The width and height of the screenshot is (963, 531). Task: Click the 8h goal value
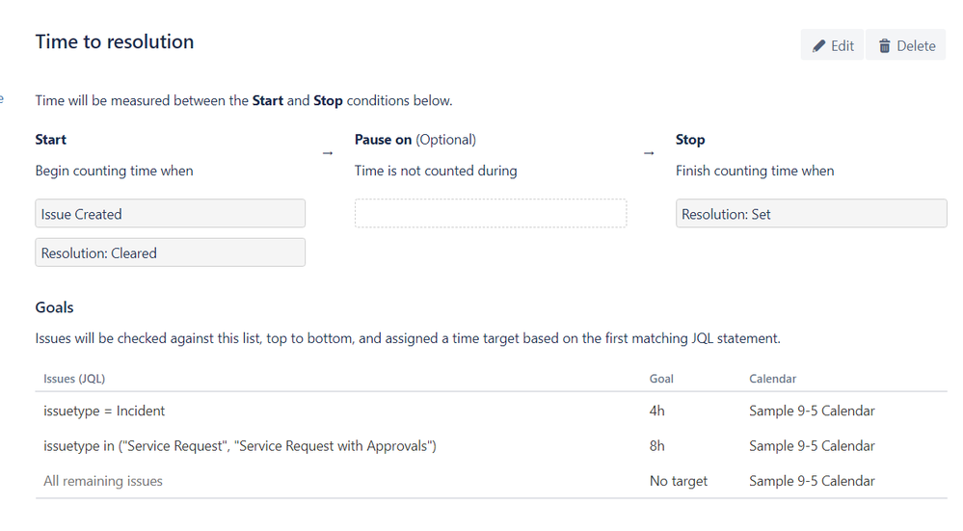(656, 445)
